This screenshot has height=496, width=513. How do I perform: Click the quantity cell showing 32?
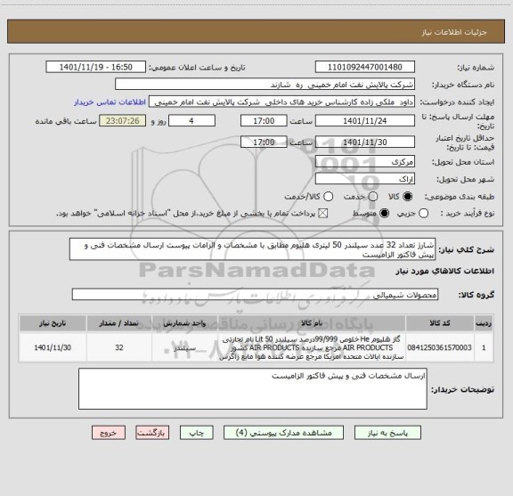coord(119,347)
